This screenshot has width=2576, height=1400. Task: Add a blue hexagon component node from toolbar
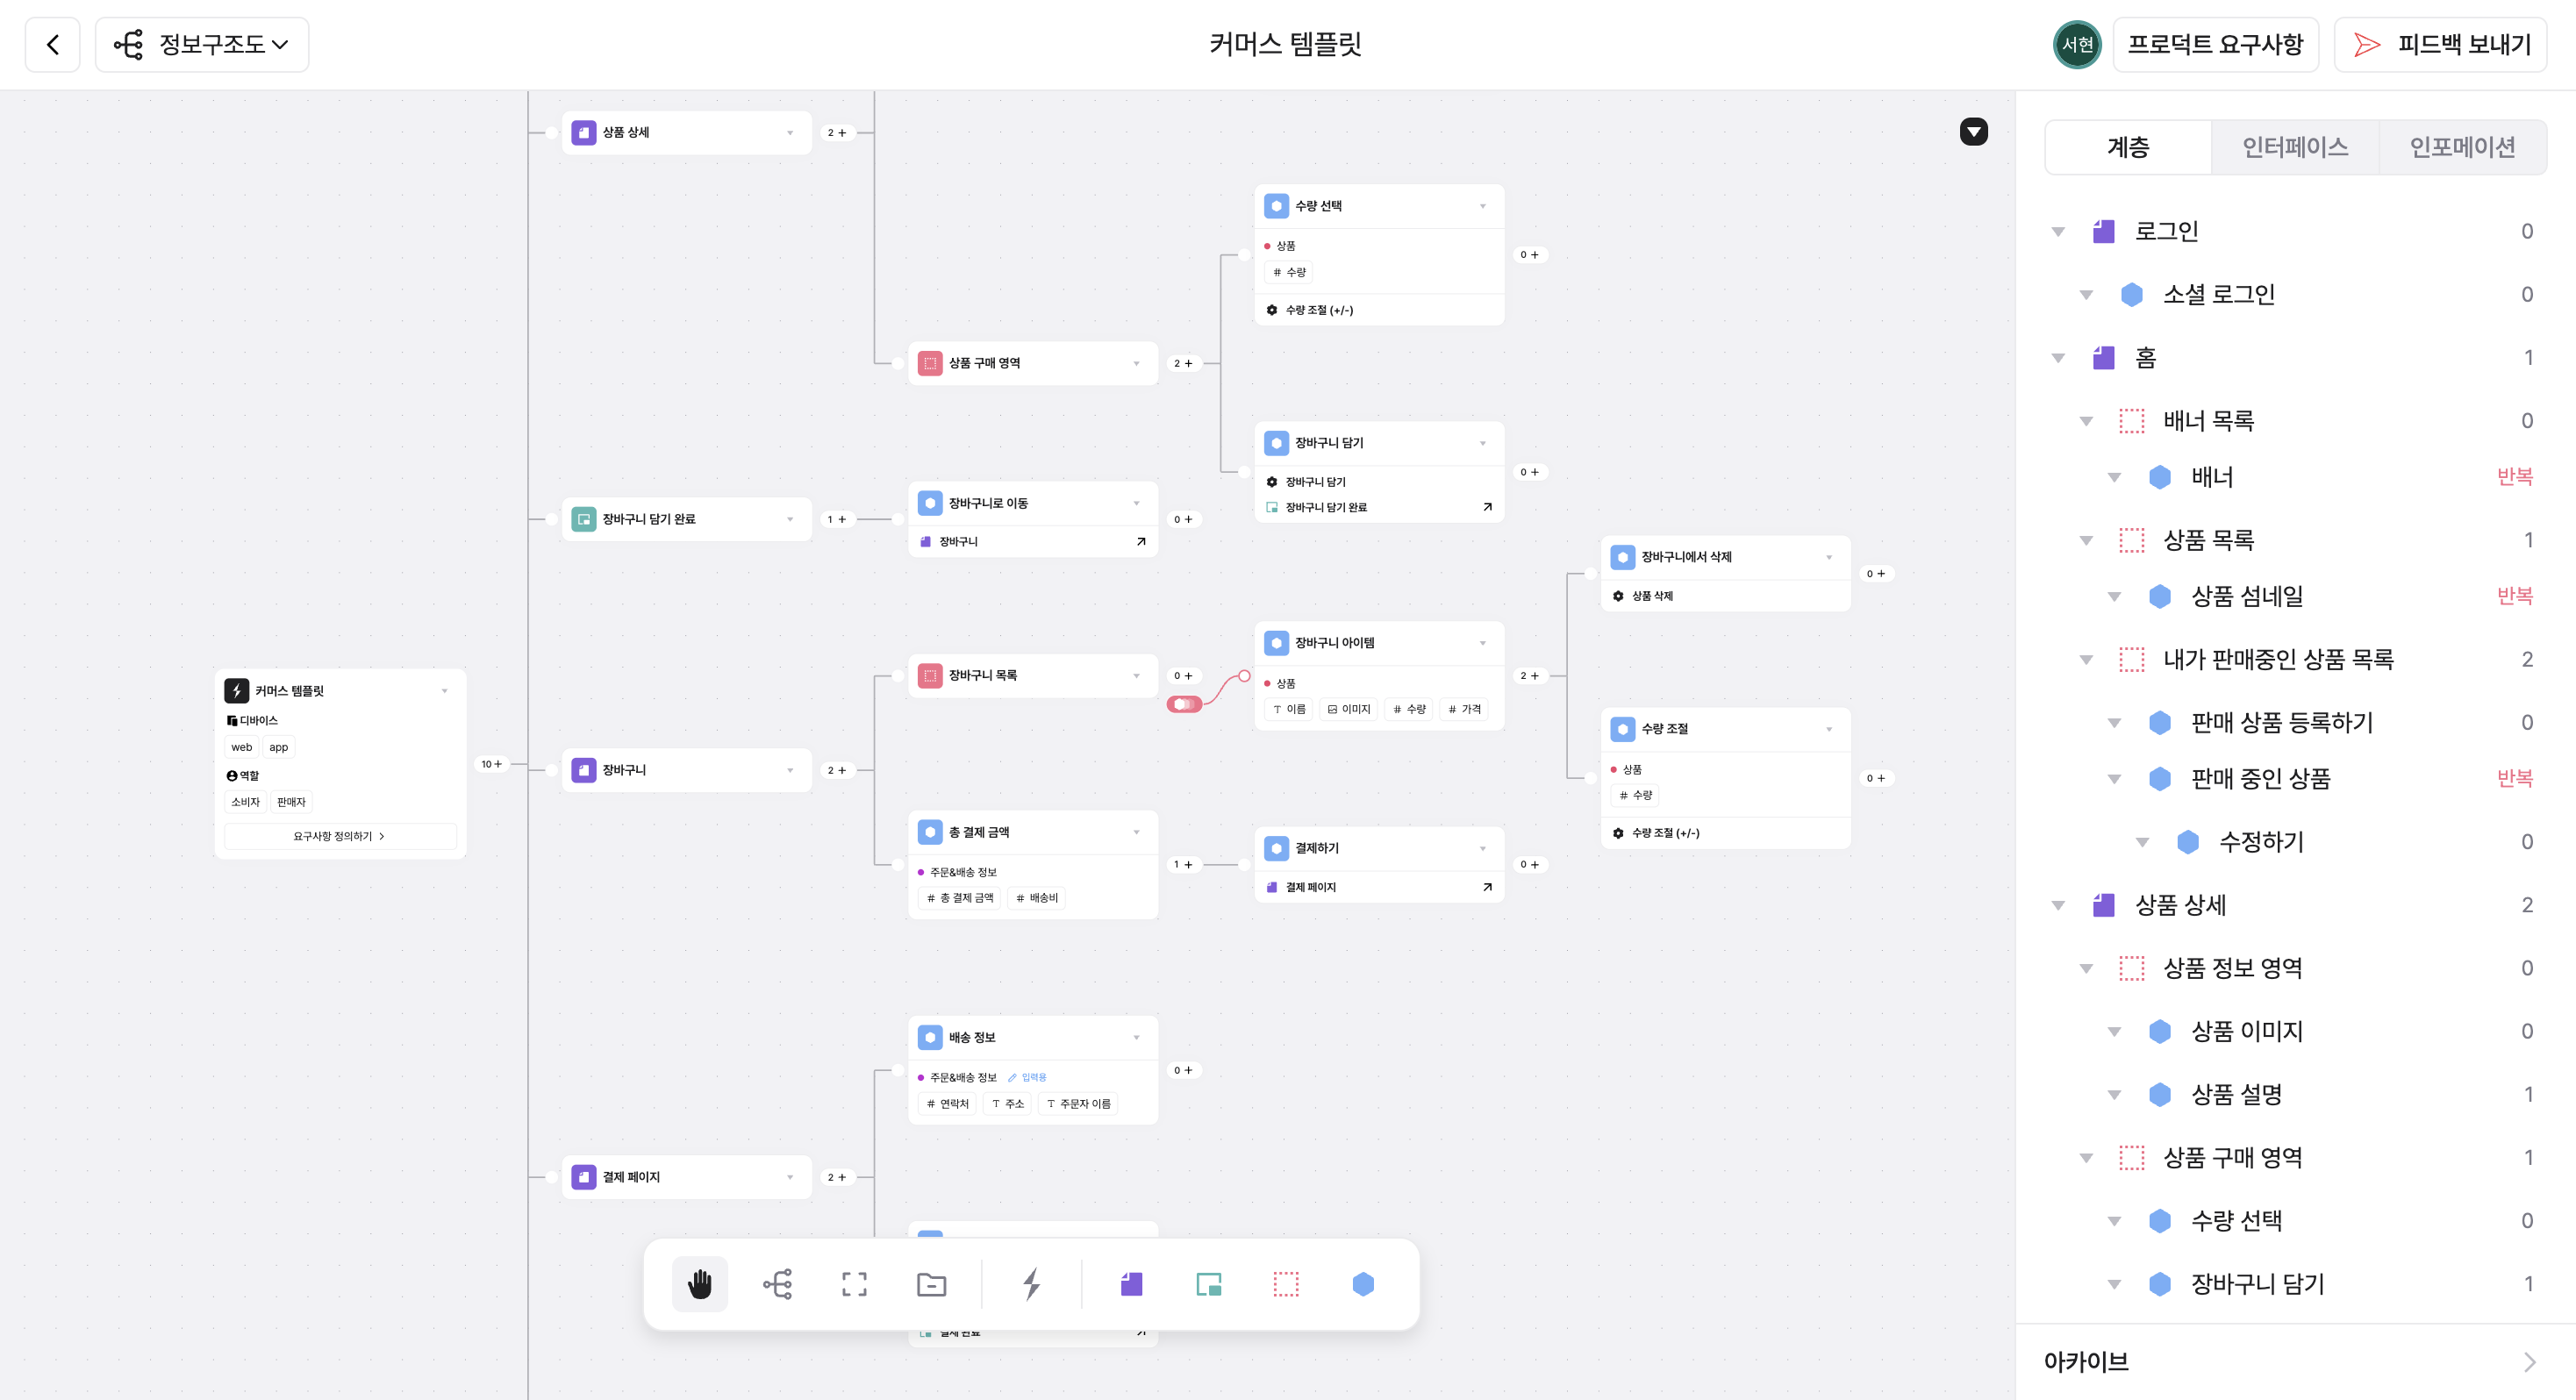pos(1362,1283)
